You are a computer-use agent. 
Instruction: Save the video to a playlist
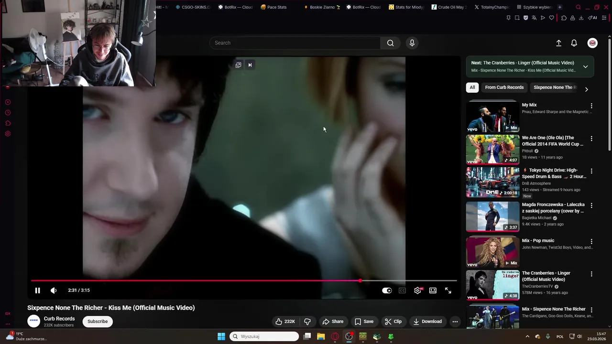[x=364, y=322]
